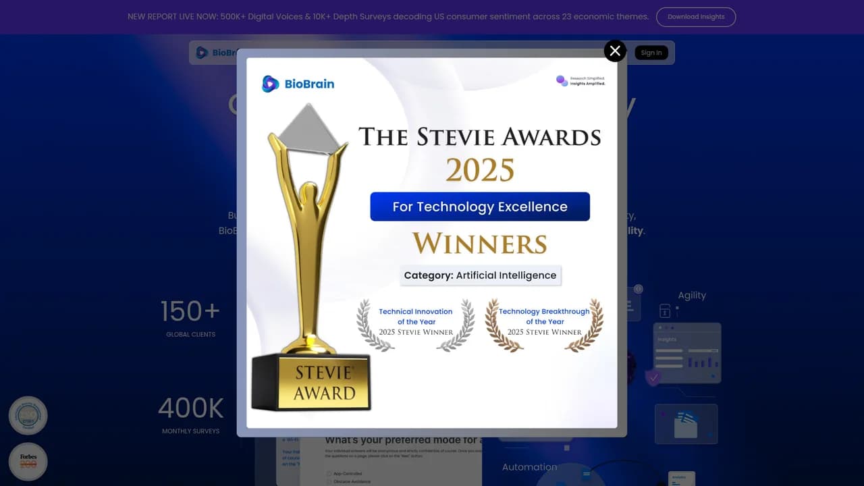This screenshot has width=864, height=486.
Task: Click the Category: Artificial Intelligence label
Action: pyautogui.click(x=480, y=275)
